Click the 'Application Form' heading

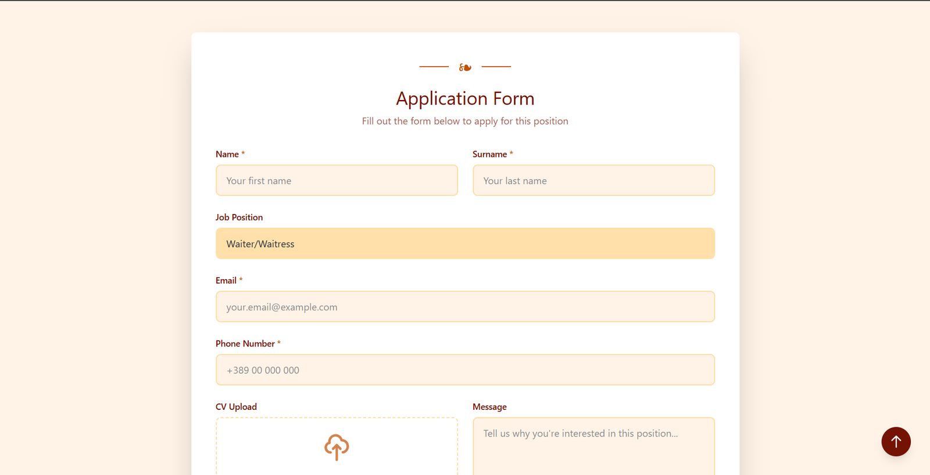coord(465,98)
